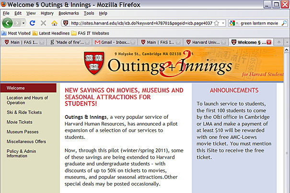Screen dimensions: 290x193
Task: Open the list all tabs dropdown
Action: tap(286, 42)
